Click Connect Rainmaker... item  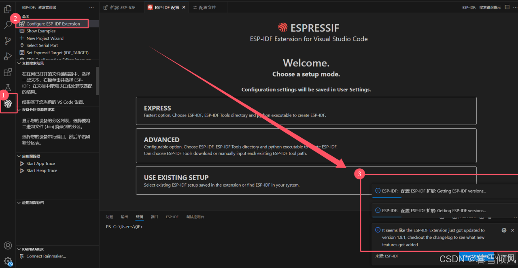(x=46, y=256)
